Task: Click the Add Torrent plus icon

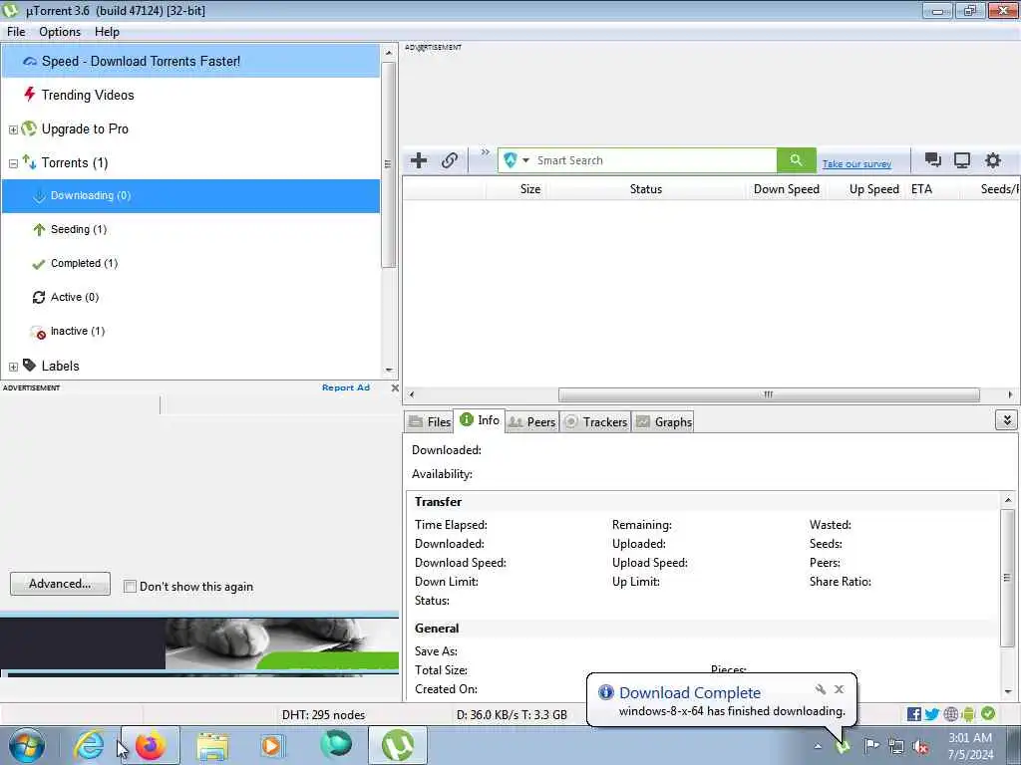Action: pos(419,160)
